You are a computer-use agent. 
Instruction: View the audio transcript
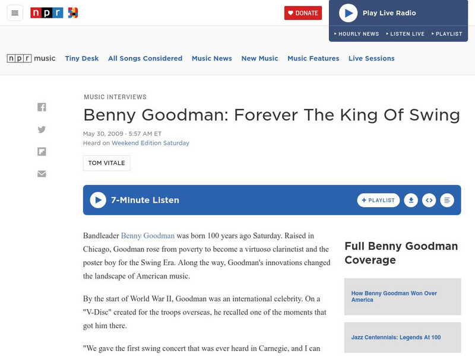click(447, 201)
